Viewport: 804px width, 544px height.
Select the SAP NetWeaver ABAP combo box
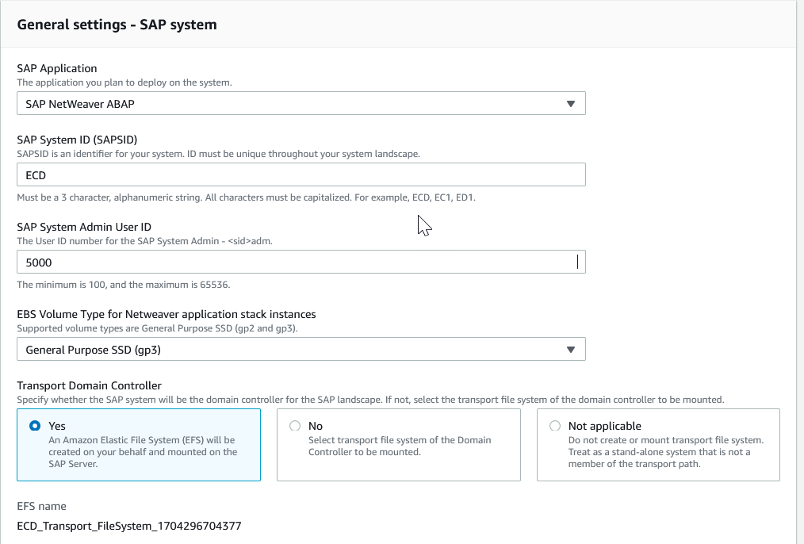tap(301, 104)
